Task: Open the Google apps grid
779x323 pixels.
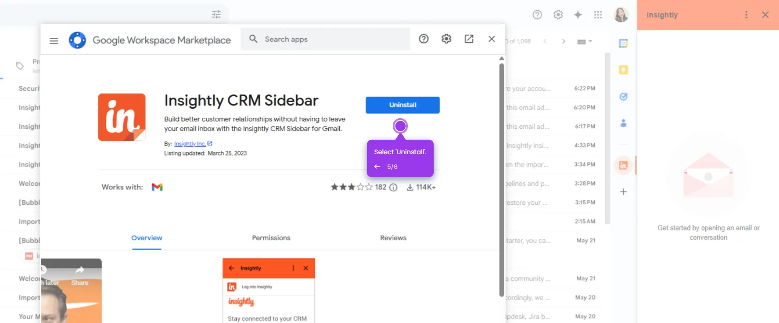Action: pyautogui.click(x=598, y=15)
